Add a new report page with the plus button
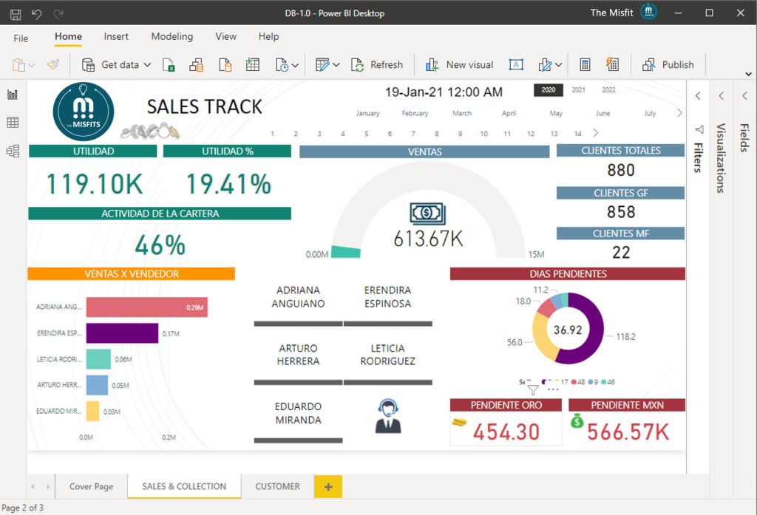Screen dimensions: 757x515 coord(327,486)
